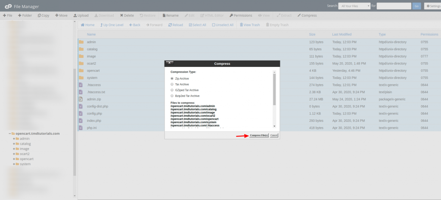Collapse the opencart.tmdtutorials.com tree node

pyautogui.click(x=9, y=133)
